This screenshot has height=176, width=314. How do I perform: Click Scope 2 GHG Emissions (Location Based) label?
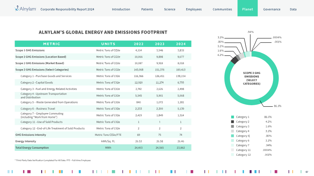(x=41, y=57)
